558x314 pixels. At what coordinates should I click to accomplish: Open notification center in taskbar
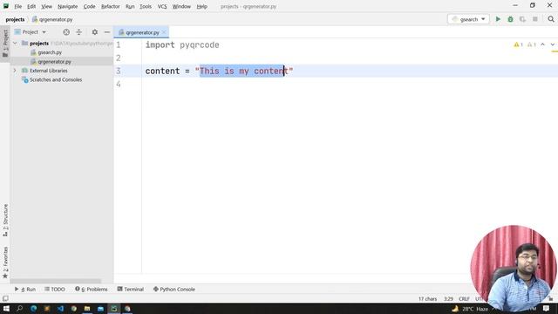tap(547, 308)
